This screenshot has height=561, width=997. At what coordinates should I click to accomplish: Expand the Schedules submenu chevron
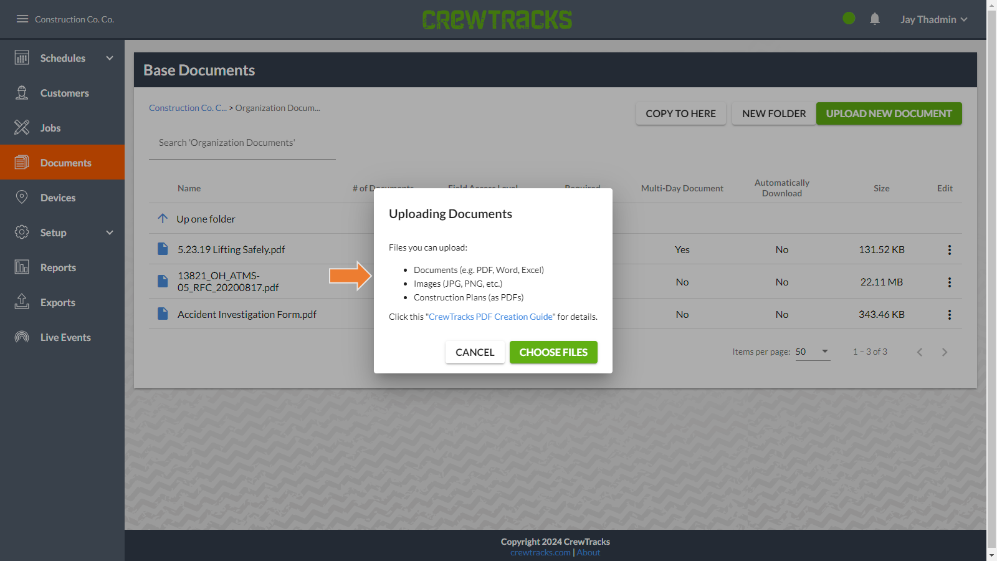coord(110,58)
